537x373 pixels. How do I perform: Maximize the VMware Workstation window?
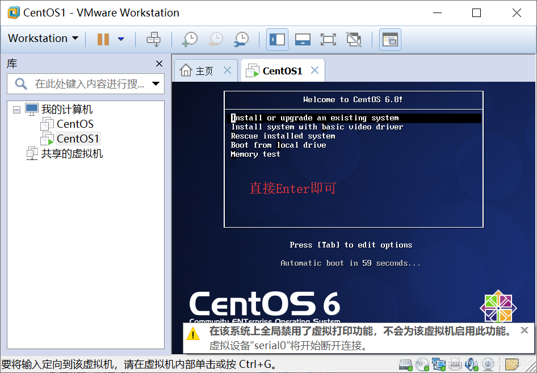476,12
